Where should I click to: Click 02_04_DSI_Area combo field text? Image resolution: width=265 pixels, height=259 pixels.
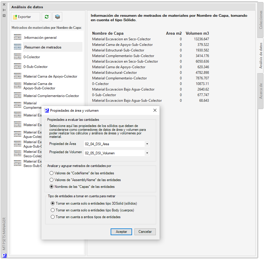pyautogui.click(x=97, y=144)
